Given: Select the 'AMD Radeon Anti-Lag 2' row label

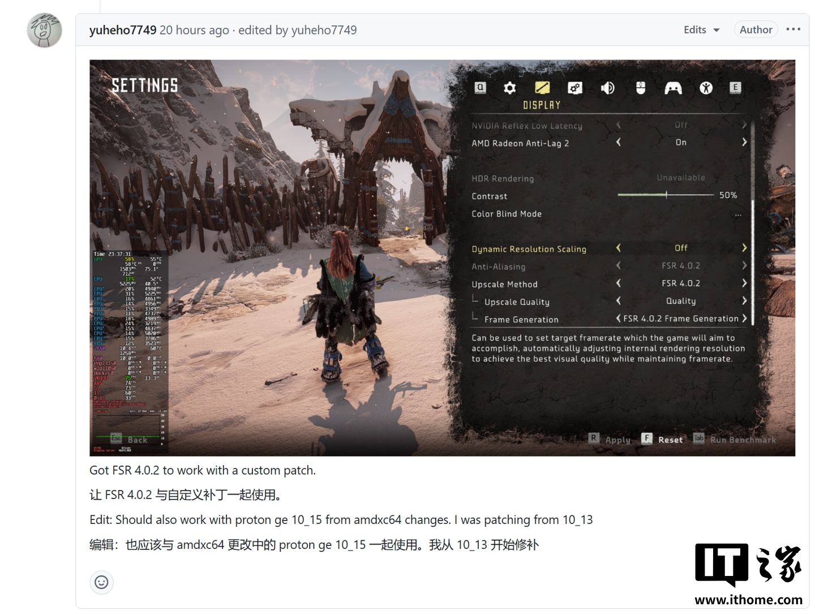Looking at the screenshot, I should click(x=520, y=143).
